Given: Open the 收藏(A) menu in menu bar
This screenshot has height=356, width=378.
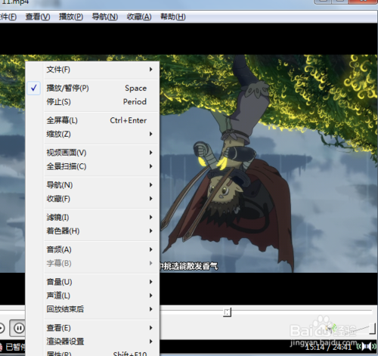Looking at the screenshot, I should pyautogui.click(x=139, y=17).
